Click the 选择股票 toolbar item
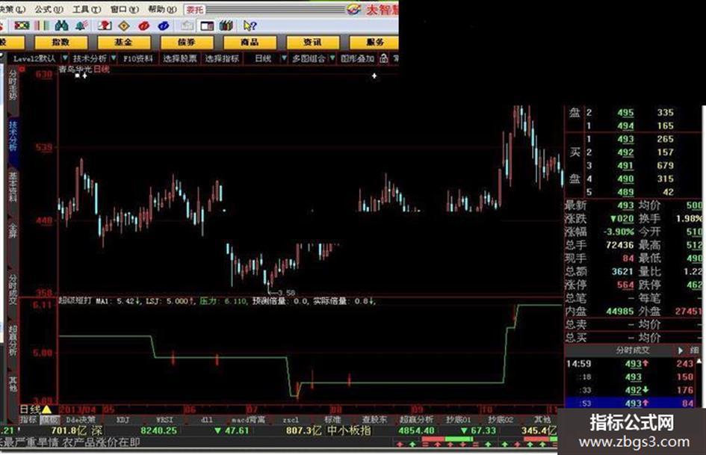This screenshot has width=706, height=455. click(x=179, y=58)
